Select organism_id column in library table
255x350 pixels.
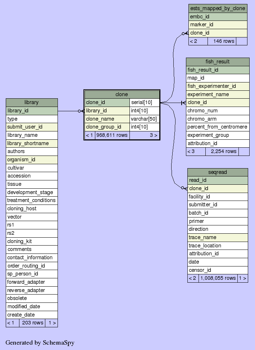pyautogui.click(x=32, y=160)
